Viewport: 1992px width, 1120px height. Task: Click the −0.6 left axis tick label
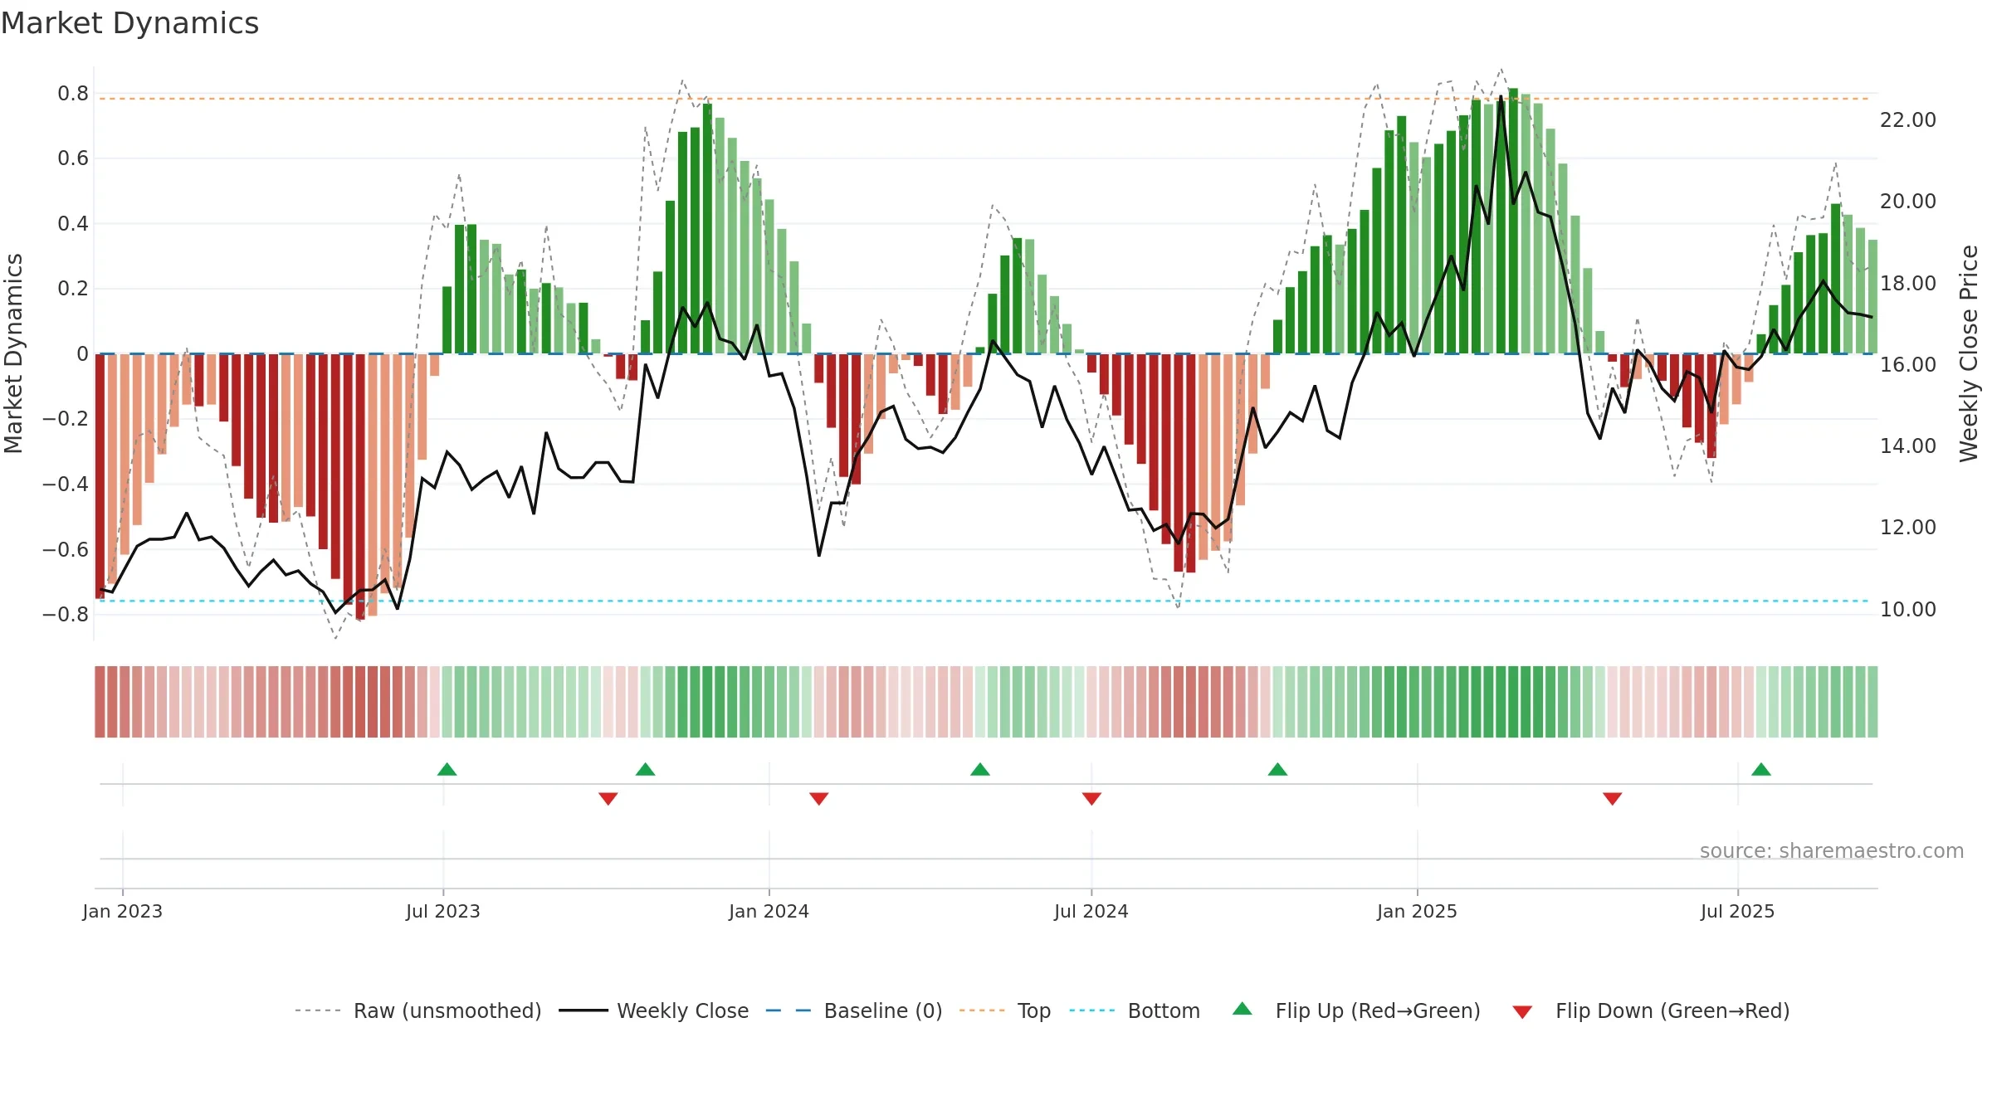pos(66,550)
